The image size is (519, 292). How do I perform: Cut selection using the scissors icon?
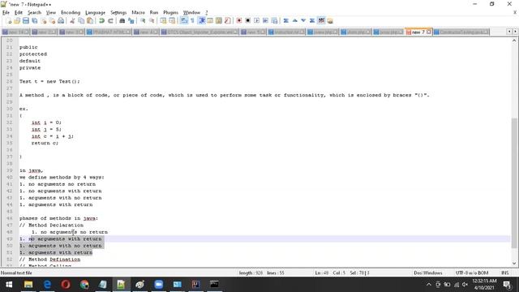(x=72, y=21)
